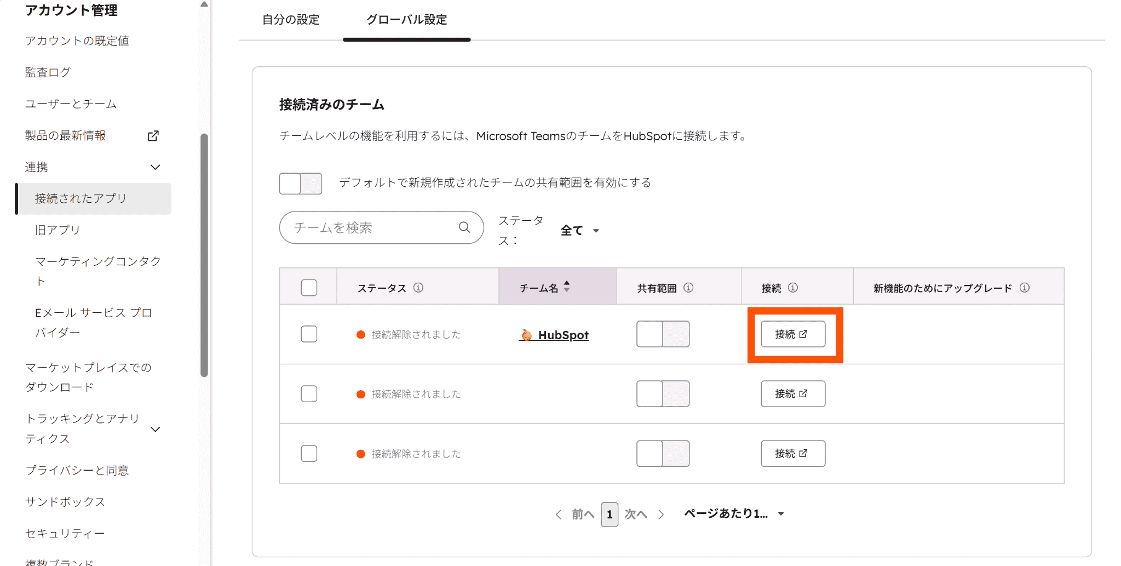Image resolution: width=1121 pixels, height=566 pixels.
Task: Click the sidebar vertical scrollbar
Action: pos(204,255)
